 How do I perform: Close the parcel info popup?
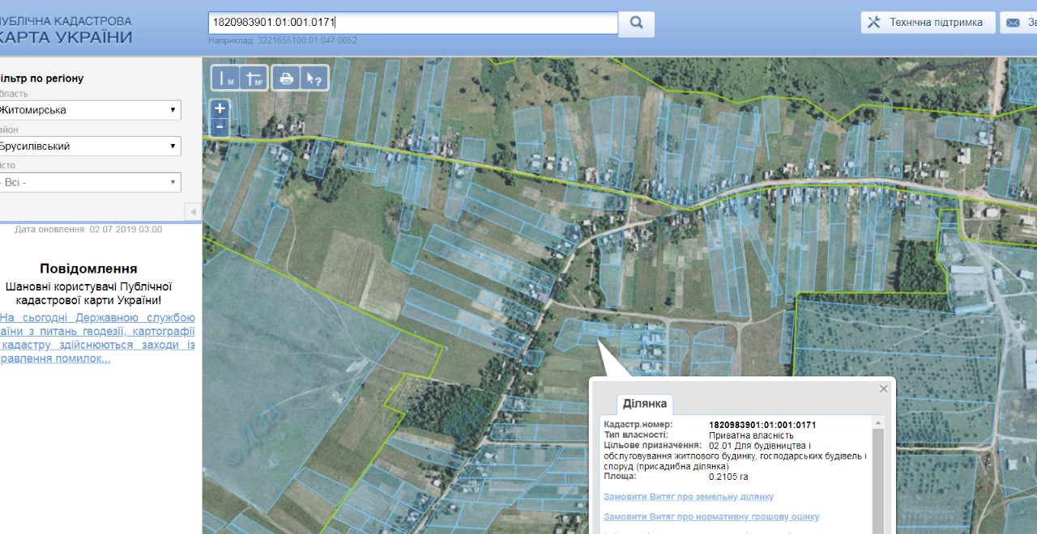coord(884,389)
